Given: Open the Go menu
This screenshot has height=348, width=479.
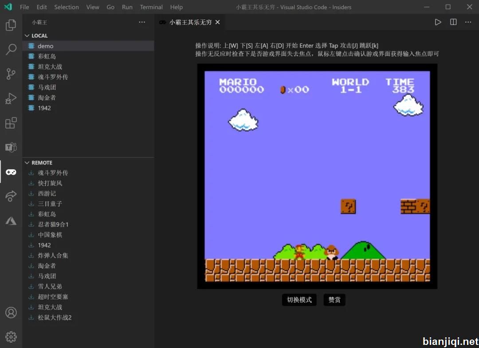Looking at the screenshot, I should click(110, 7).
